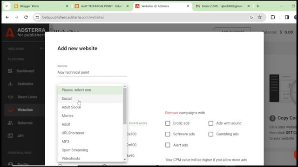The height and width of the screenshot is (167, 298).
Task: Bookmark this page with star icon
Action: click(x=260, y=17)
